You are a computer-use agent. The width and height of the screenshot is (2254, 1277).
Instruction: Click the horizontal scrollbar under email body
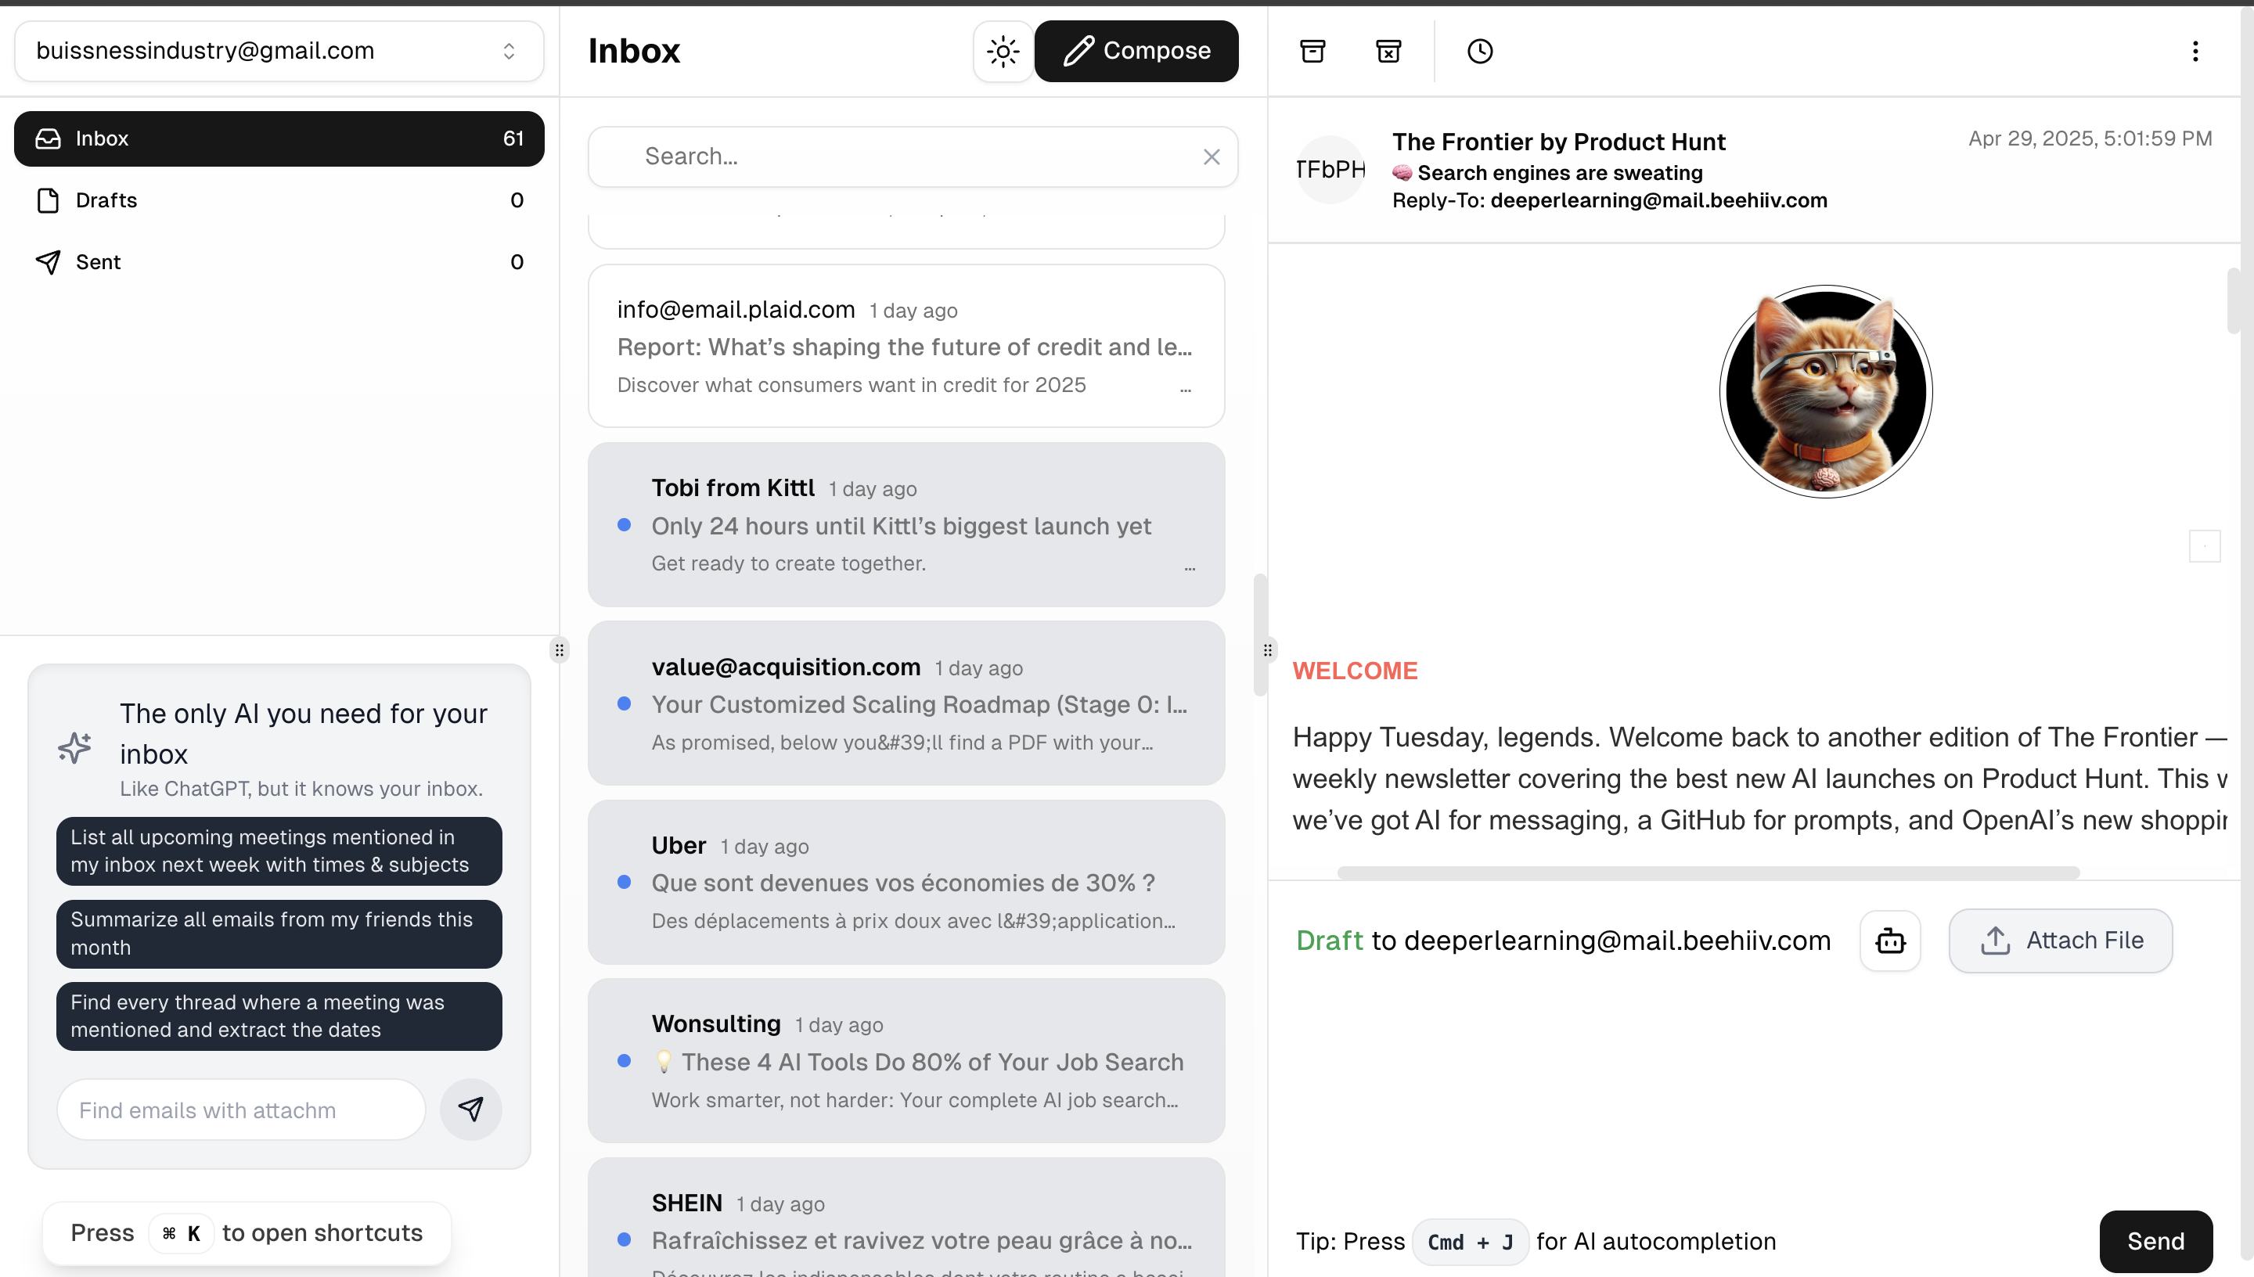[x=1708, y=872]
